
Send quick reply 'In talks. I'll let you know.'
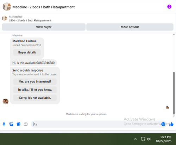(35, 90)
